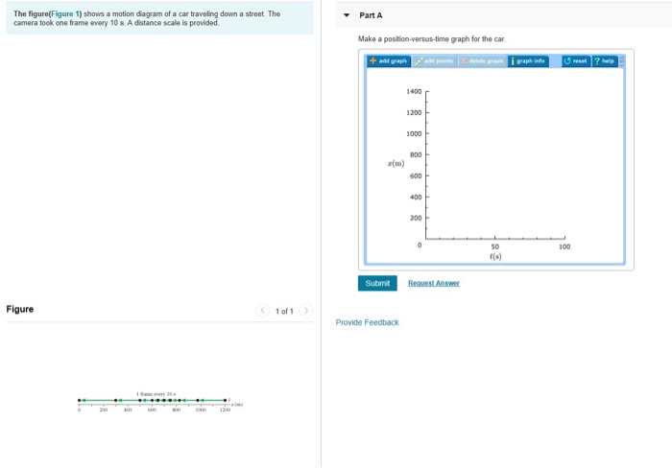Click the Request Answer link

[434, 283]
